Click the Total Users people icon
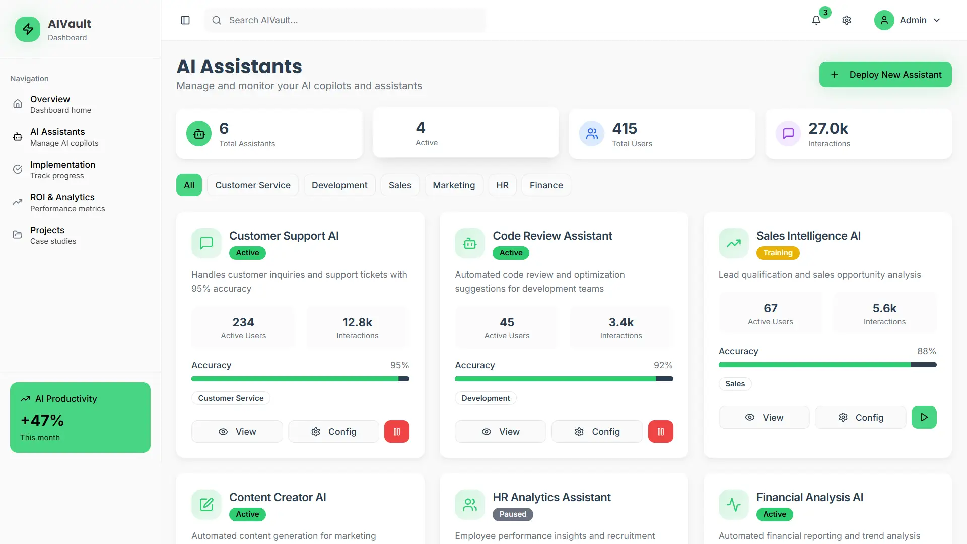This screenshot has height=544, width=967. click(592, 133)
